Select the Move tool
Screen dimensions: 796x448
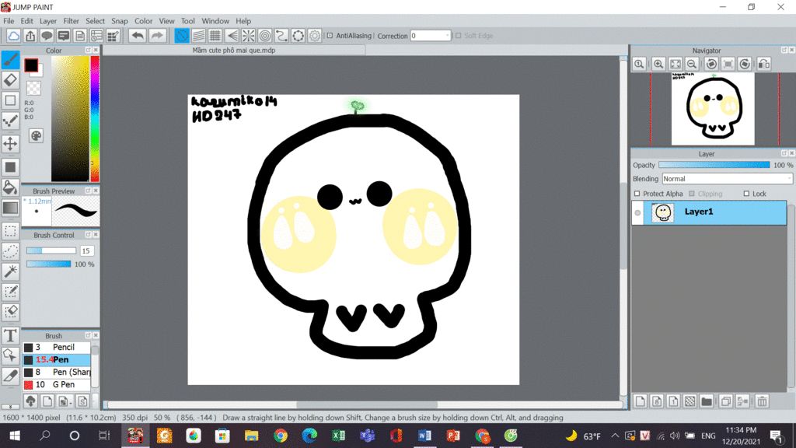[10, 144]
